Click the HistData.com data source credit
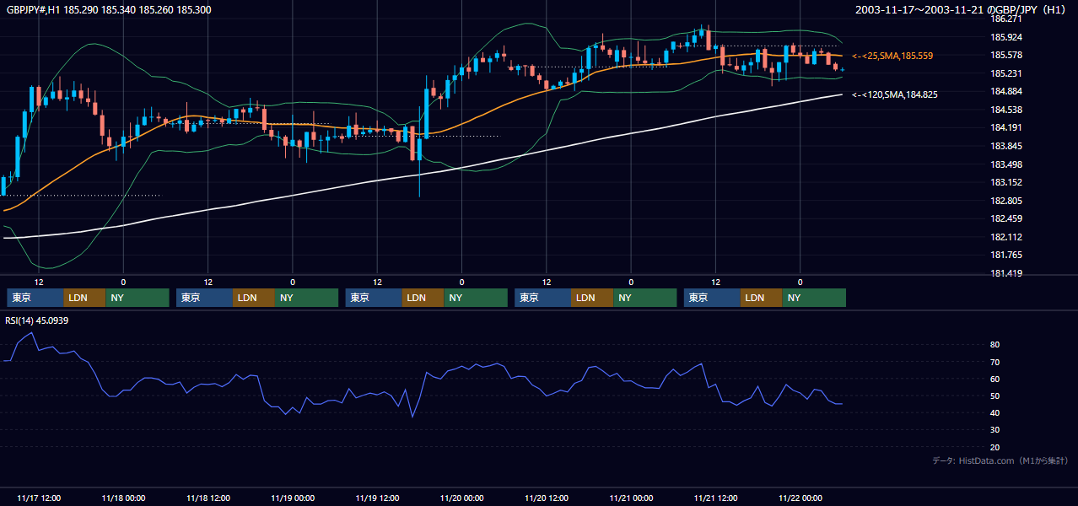The image size is (1078, 506). tap(1000, 461)
